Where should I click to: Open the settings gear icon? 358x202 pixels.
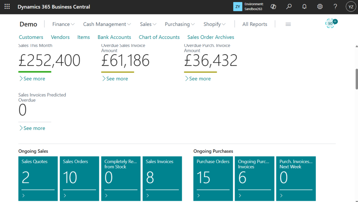(x=320, y=7)
